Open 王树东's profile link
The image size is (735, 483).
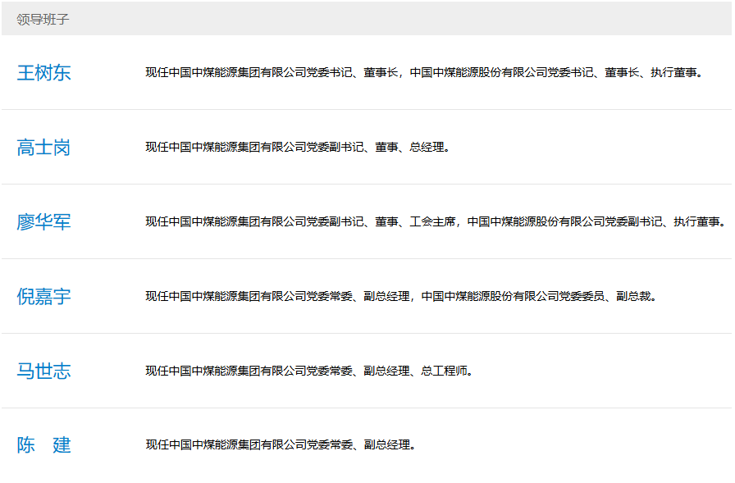pos(43,73)
